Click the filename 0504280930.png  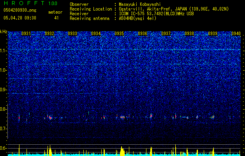tap(20, 10)
